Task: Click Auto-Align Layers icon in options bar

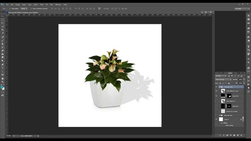Action: (x=99, y=9)
